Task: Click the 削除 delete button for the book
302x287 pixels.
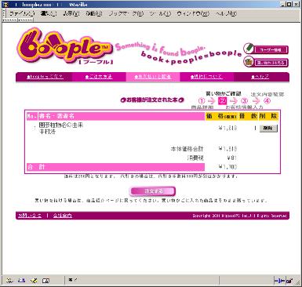Action: [x=268, y=129]
